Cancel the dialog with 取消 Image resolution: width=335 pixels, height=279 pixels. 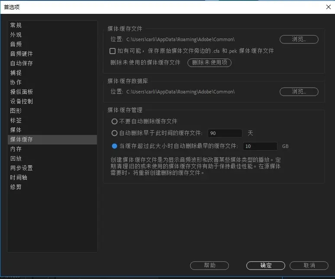(309, 266)
